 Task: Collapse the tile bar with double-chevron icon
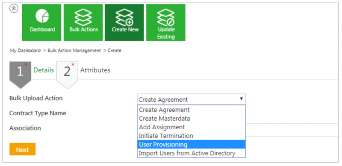pos(14,9)
